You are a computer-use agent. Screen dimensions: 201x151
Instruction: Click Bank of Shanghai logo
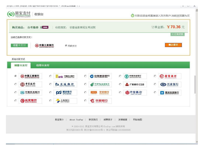coord(65,101)
